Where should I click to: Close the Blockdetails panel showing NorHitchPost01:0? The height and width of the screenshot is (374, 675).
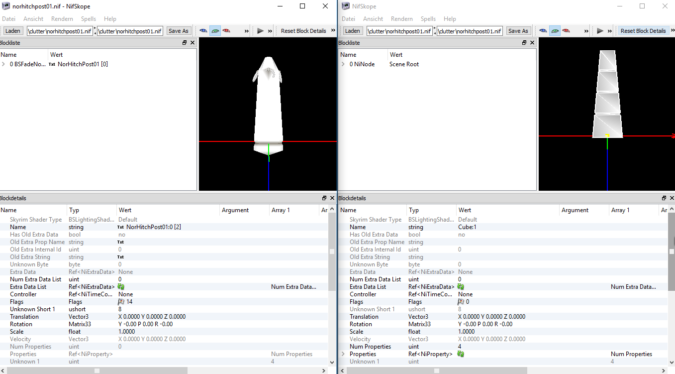point(333,198)
